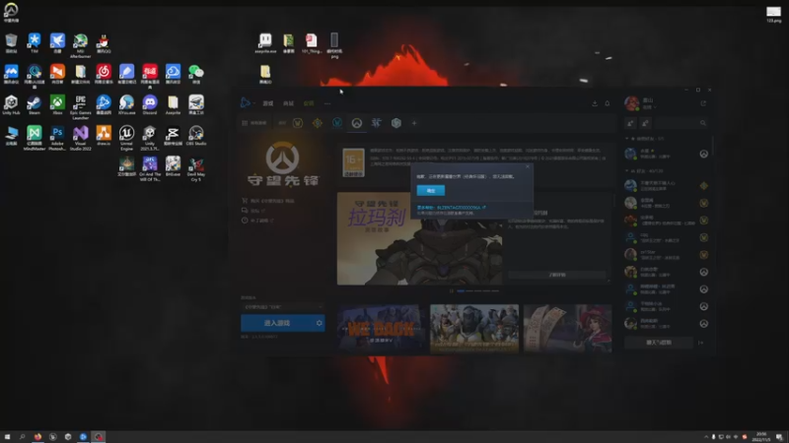The width and height of the screenshot is (789, 443).
Task: Open the WE BACK news thumbnail
Action: tap(382, 328)
